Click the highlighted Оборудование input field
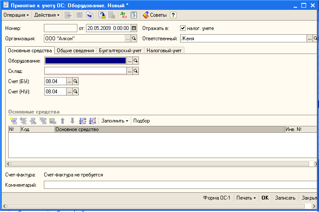This screenshot has width=319, height=212. (x=86, y=60)
